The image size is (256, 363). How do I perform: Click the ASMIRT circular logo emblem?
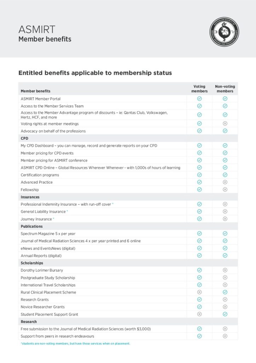[224, 32]
